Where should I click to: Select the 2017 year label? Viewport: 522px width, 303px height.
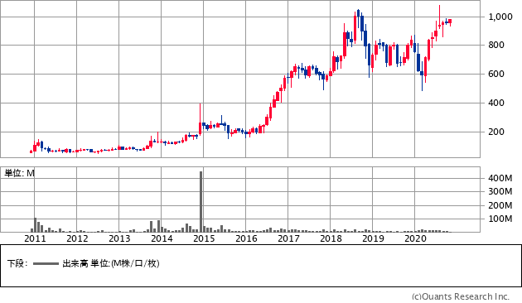288,238
